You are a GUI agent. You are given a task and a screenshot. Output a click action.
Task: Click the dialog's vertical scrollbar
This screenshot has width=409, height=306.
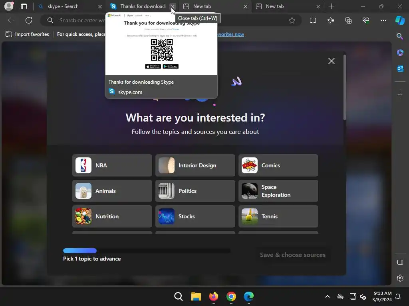345,87
